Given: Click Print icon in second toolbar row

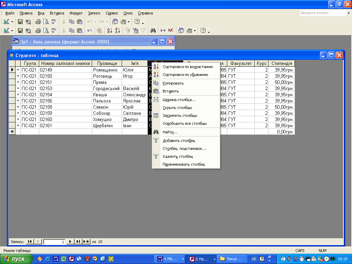Looking at the screenshot, I should coord(38,30).
